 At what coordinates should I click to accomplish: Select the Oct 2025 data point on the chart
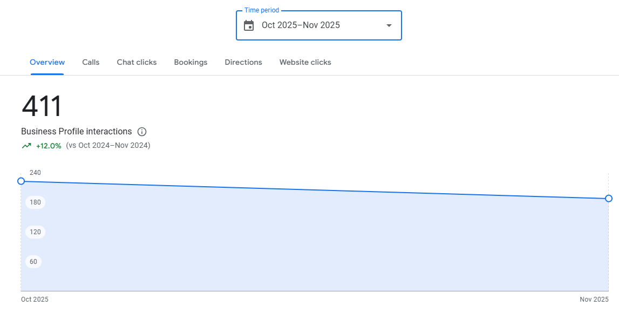(x=21, y=181)
